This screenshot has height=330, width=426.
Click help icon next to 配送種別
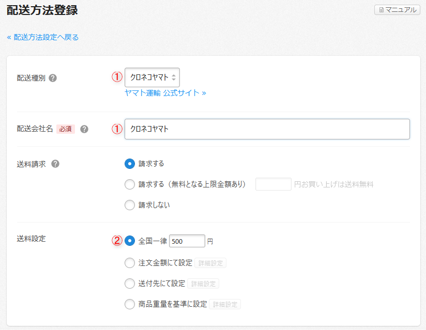click(x=53, y=78)
